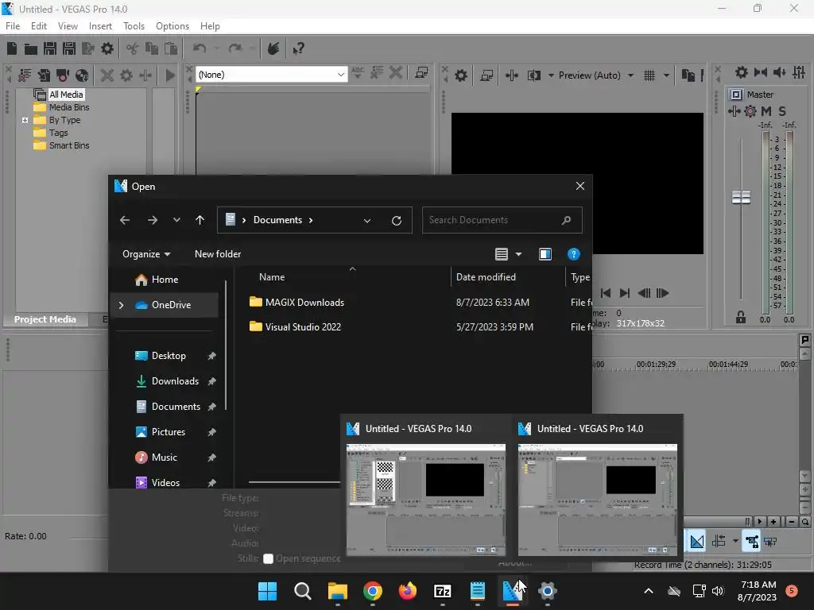Open recent locations dropdown in dialog
This screenshot has width=814, height=610.
point(176,221)
